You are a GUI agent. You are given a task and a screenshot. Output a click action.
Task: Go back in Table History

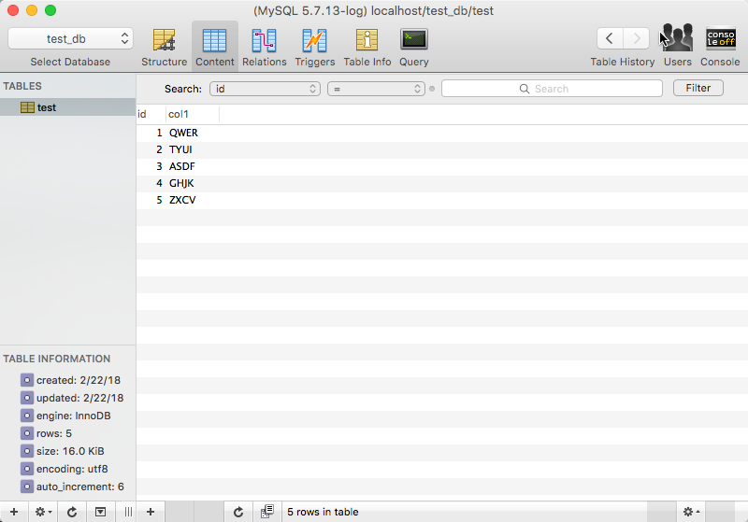[610, 38]
